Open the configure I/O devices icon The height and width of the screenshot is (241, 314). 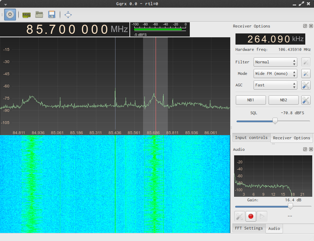[x=27, y=15]
